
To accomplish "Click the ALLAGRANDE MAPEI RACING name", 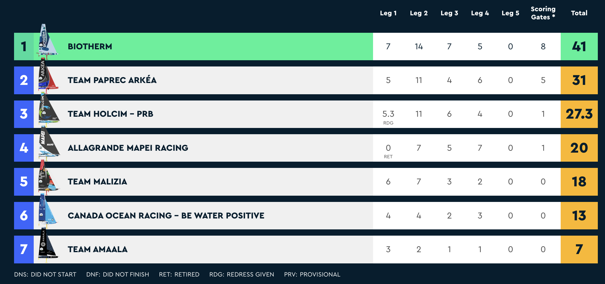I will click(128, 148).
